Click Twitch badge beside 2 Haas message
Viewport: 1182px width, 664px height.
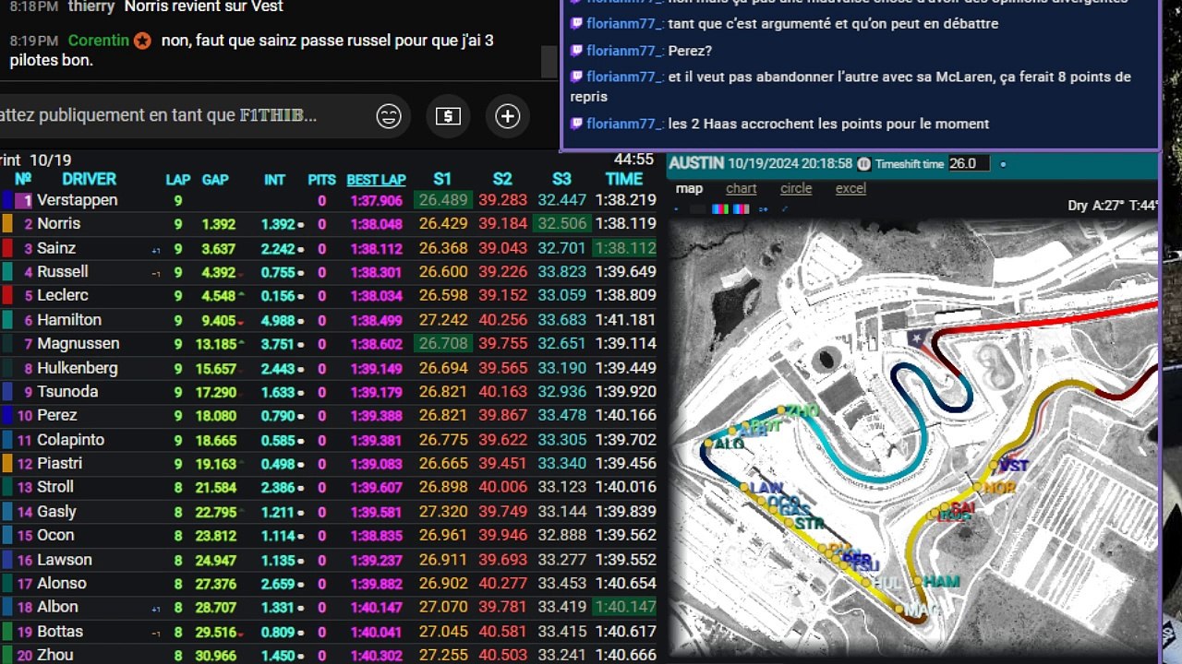tap(576, 124)
